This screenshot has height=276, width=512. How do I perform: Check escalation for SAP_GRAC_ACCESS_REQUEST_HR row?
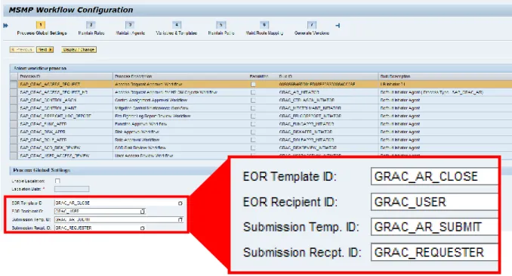(x=253, y=92)
